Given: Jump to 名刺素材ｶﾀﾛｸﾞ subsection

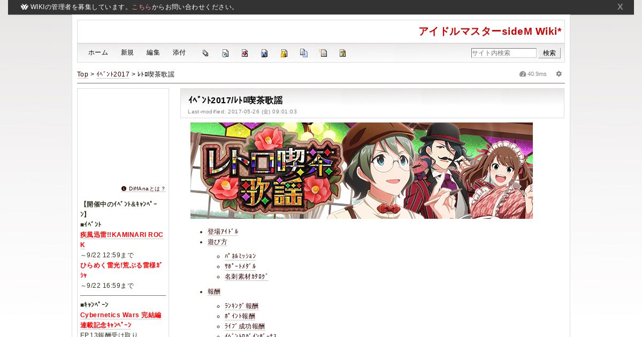Looking at the screenshot, I should click(247, 277).
